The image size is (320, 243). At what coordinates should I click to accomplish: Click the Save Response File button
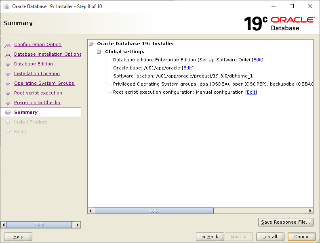[x=286, y=222]
